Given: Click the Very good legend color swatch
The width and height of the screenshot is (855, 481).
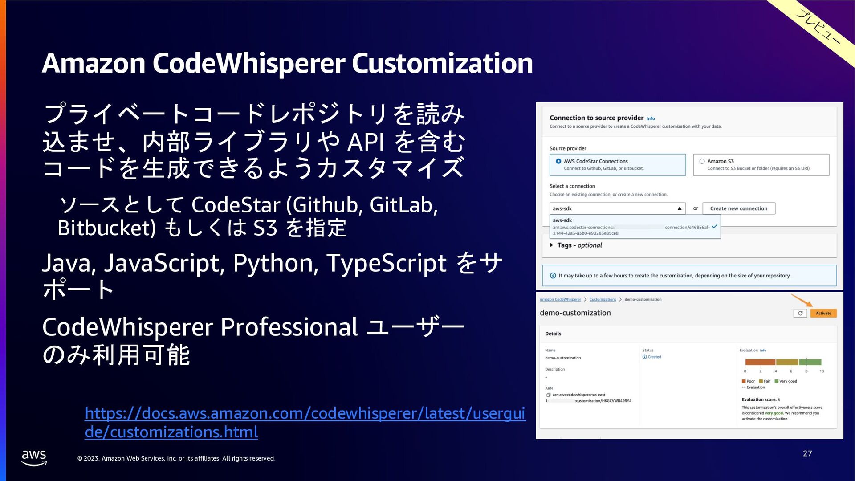Looking at the screenshot, I should (x=777, y=381).
